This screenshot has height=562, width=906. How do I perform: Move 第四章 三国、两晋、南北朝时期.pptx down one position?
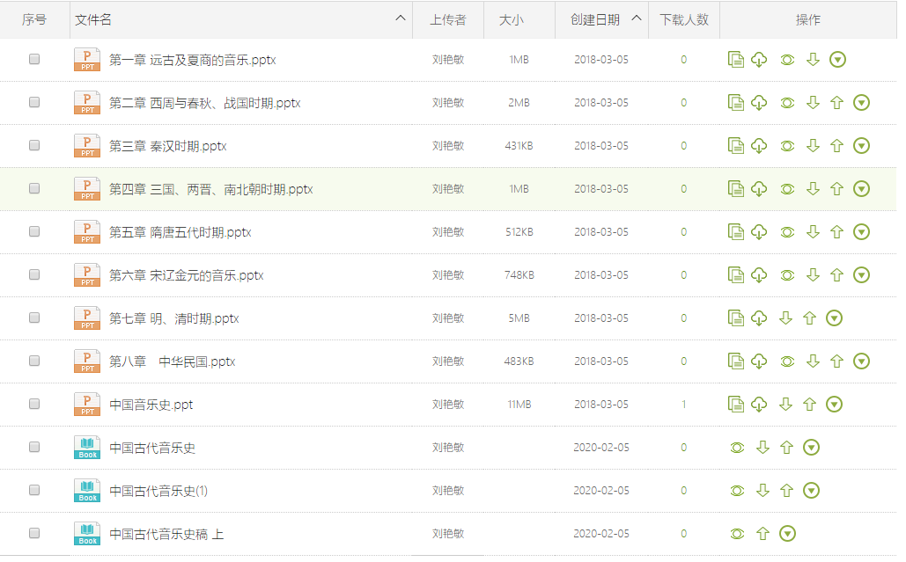pos(813,189)
